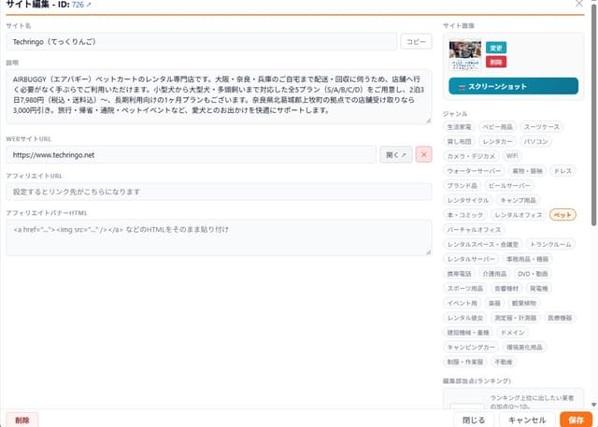This screenshot has width=598, height=427.
Task: Select the 介護用品 genre tag
Action: (x=494, y=274)
